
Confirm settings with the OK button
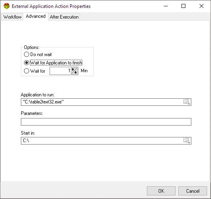[161, 191]
